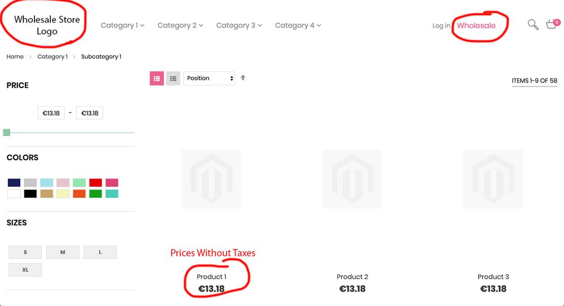
Task: Click the ascending sort direction arrow
Action: (243, 77)
